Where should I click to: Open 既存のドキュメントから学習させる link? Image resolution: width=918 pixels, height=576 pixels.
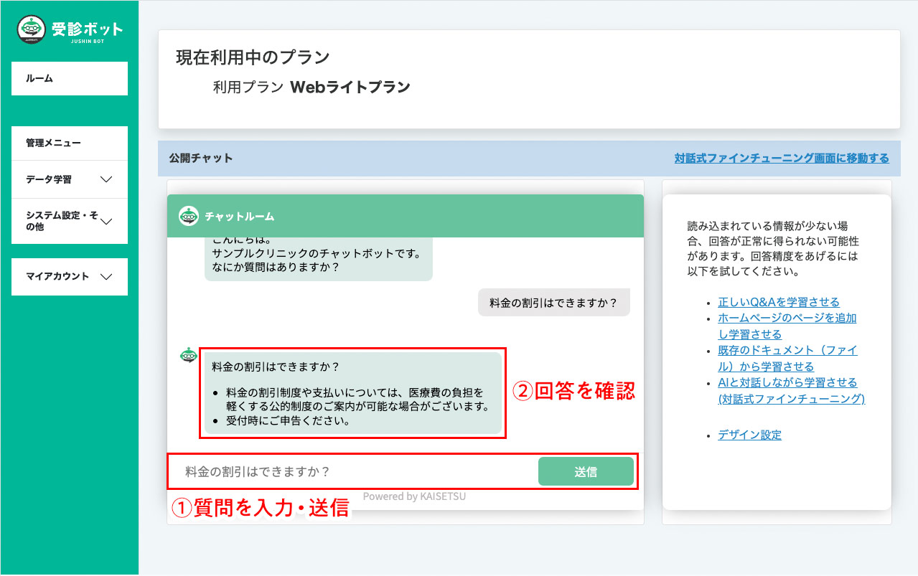point(787,358)
